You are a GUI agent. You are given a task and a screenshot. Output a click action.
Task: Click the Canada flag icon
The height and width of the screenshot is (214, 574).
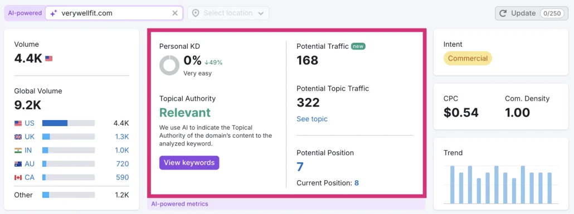18,177
